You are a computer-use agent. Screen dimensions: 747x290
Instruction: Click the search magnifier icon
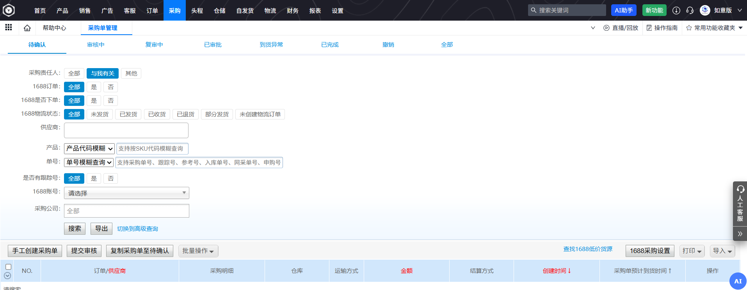[534, 10]
